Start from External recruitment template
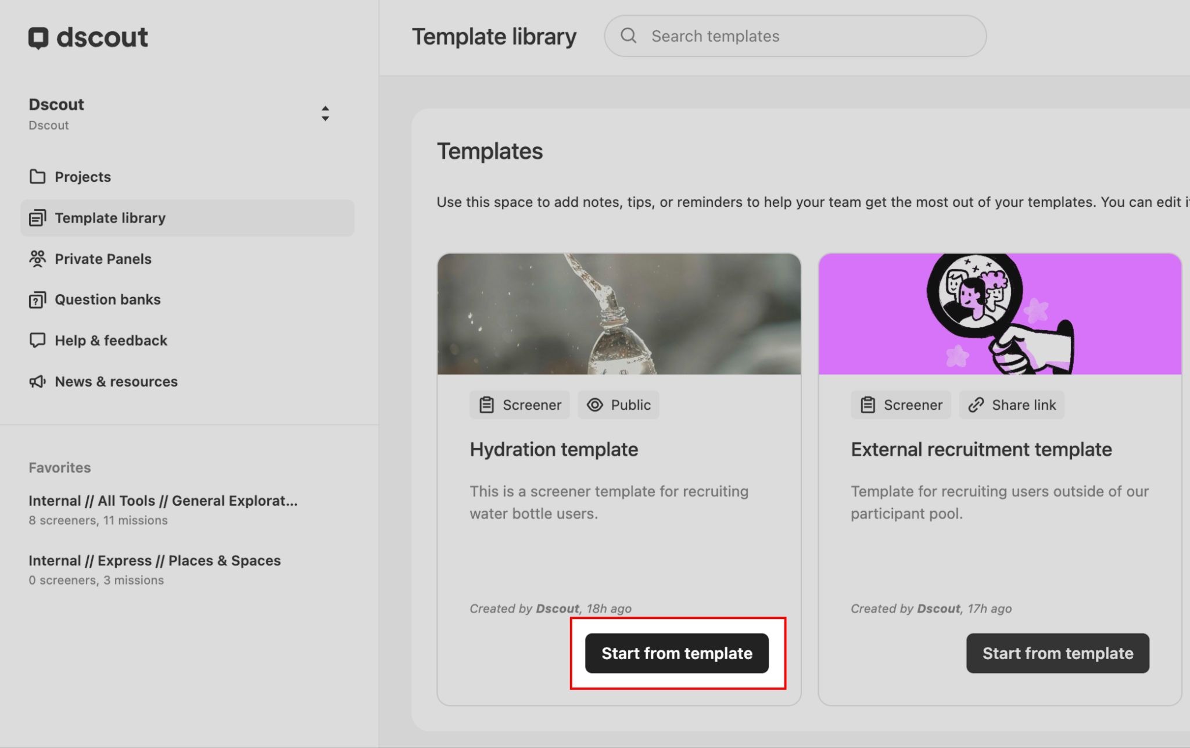 1058,653
